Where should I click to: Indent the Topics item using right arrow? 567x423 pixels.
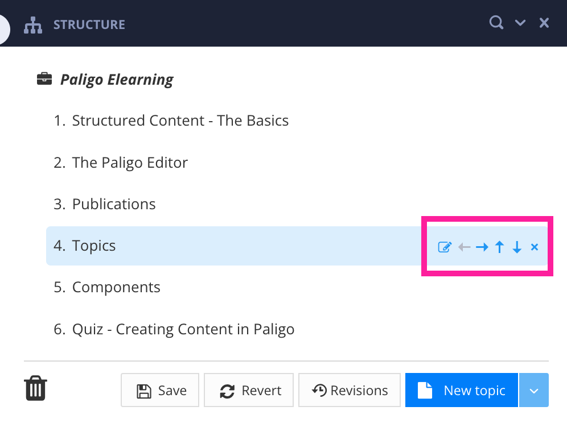coord(482,246)
